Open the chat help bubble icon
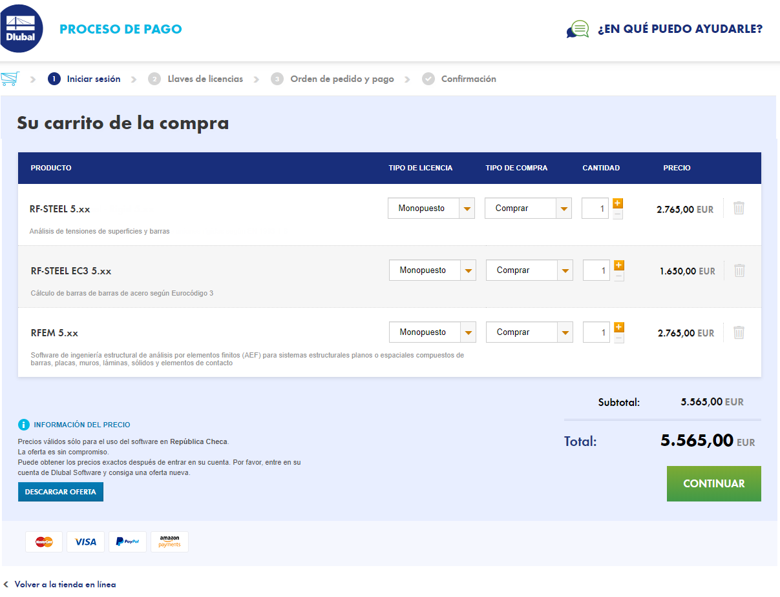Viewport: 780px width, 597px height. pyautogui.click(x=578, y=29)
